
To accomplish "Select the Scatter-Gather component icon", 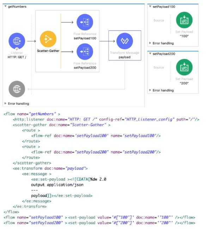I will pyautogui.click(x=48, y=39).
